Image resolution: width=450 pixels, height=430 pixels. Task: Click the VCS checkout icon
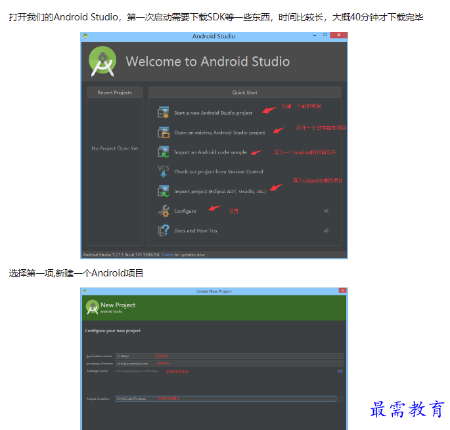tap(164, 171)
